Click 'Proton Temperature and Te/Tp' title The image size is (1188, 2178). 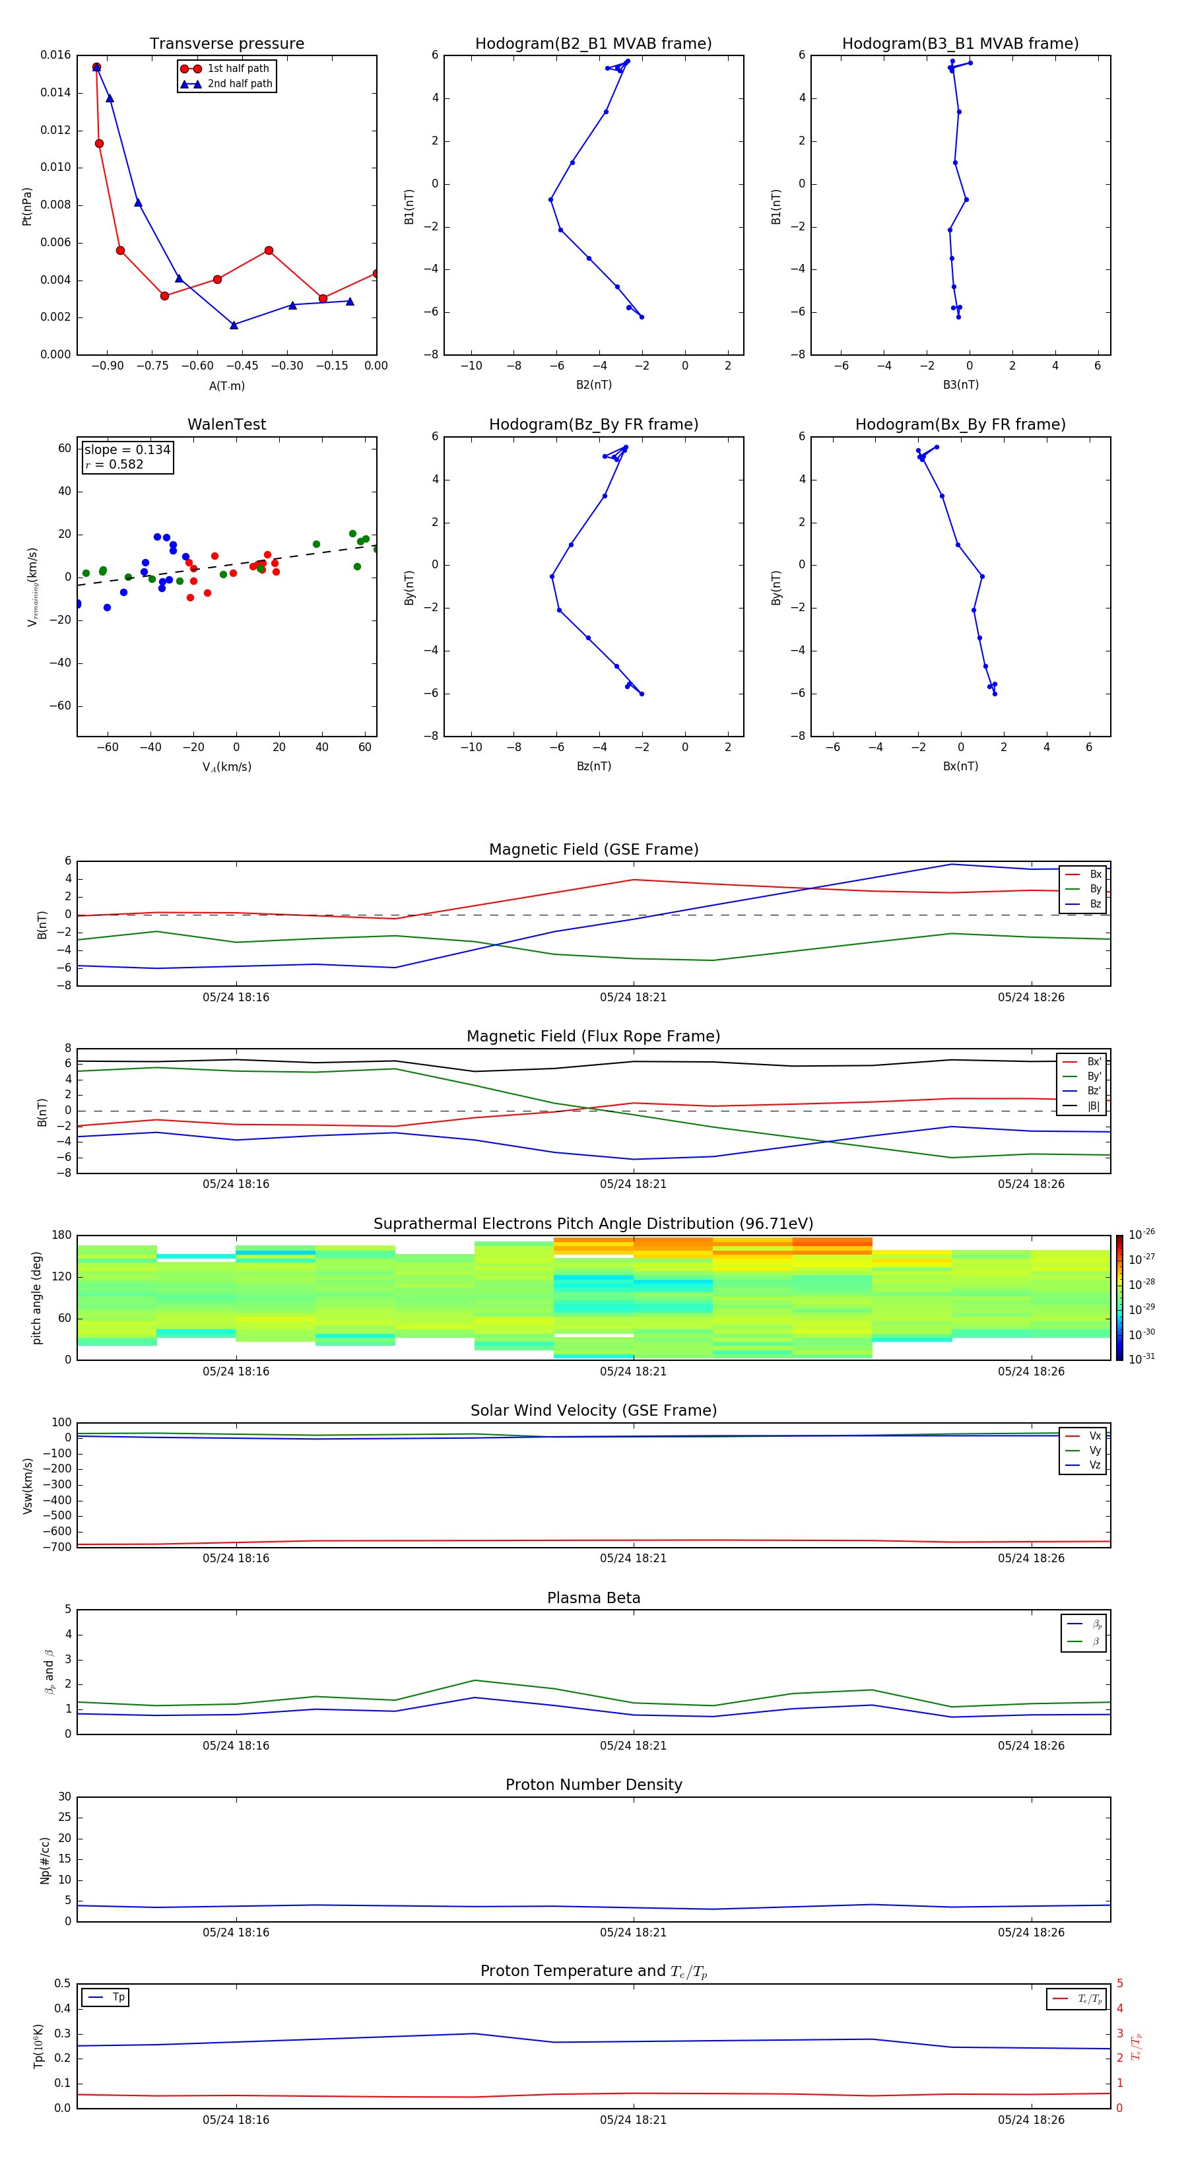tap(593, 1971)
